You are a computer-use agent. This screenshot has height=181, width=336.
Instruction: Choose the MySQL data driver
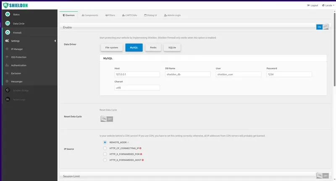click(x=134, y=48)
